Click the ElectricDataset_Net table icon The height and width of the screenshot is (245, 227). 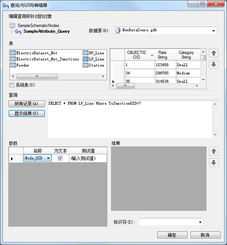tap(13, 53)
